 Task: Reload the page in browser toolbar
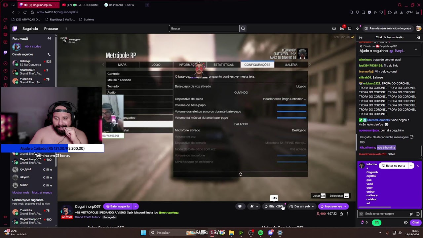click(25, 12)
